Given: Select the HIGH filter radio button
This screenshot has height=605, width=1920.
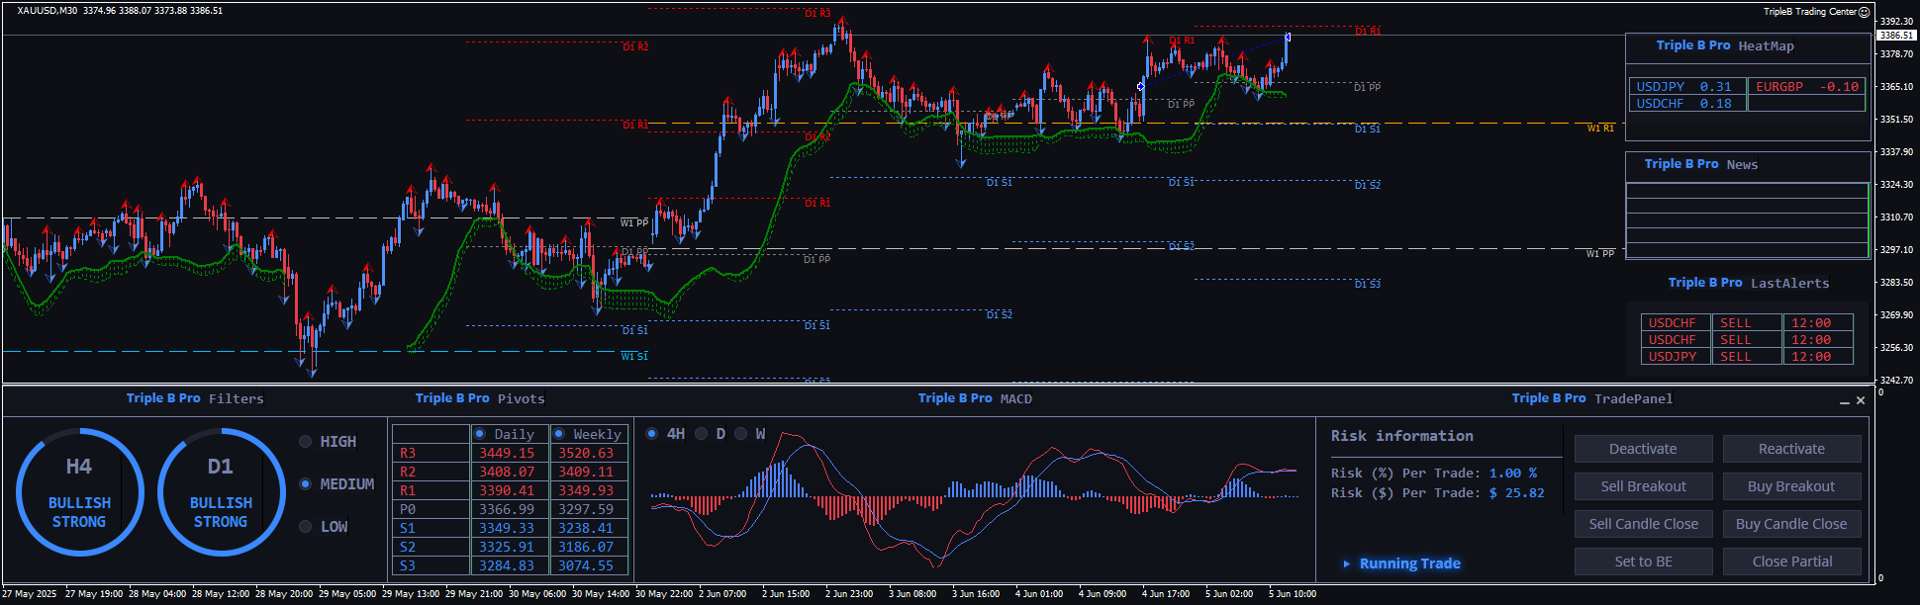Looking at the screenshot, I should point(306,442).
